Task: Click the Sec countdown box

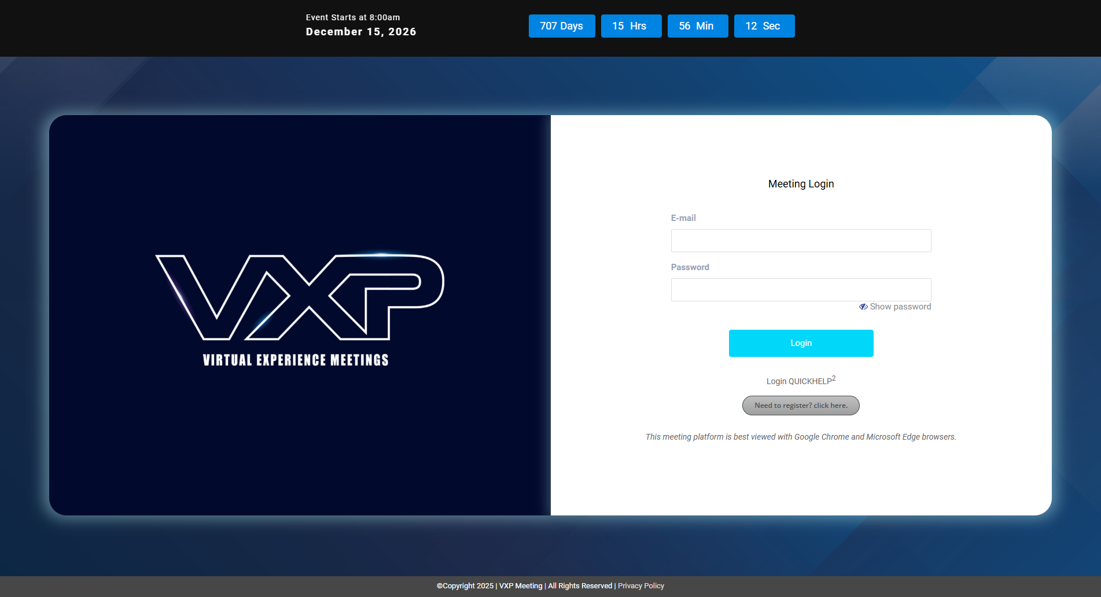Action: point(764,26)
